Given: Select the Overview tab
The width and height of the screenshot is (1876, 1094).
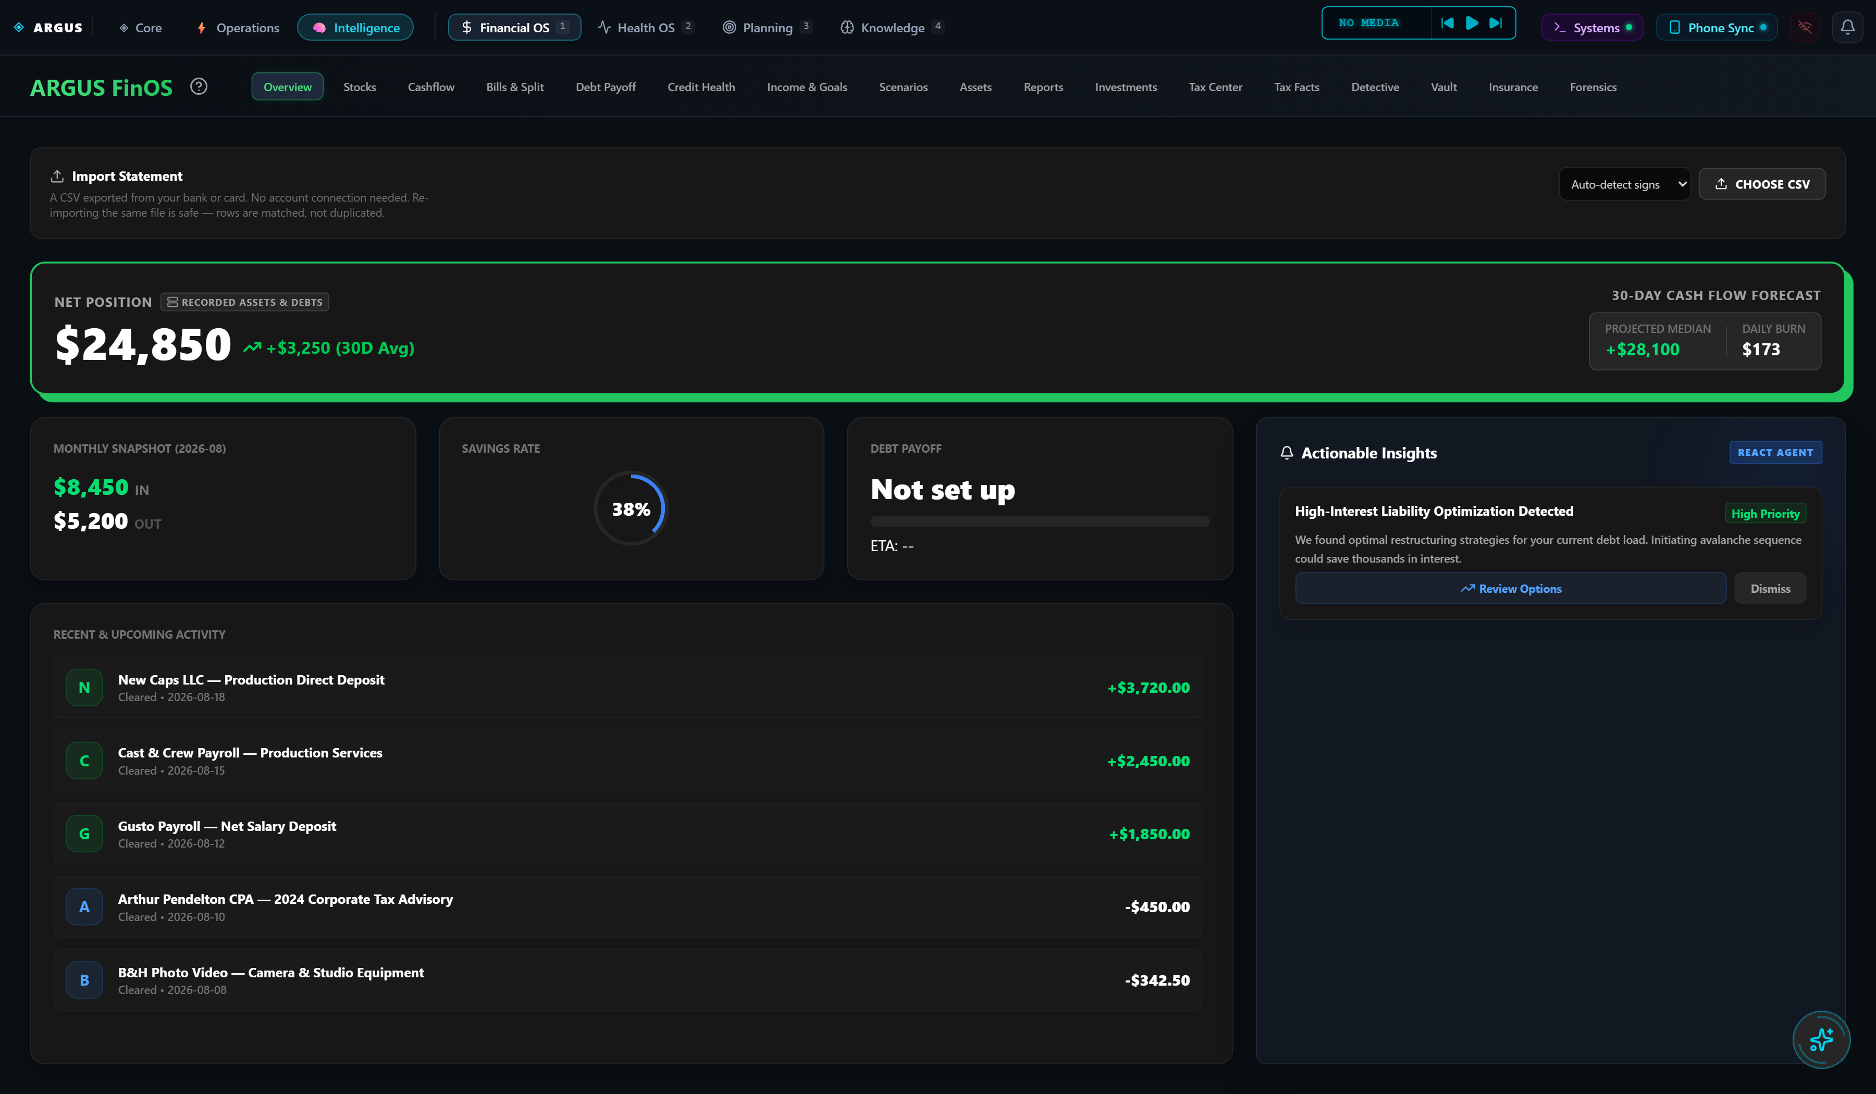Looking at the screenshot, I should tap(287, 86).
